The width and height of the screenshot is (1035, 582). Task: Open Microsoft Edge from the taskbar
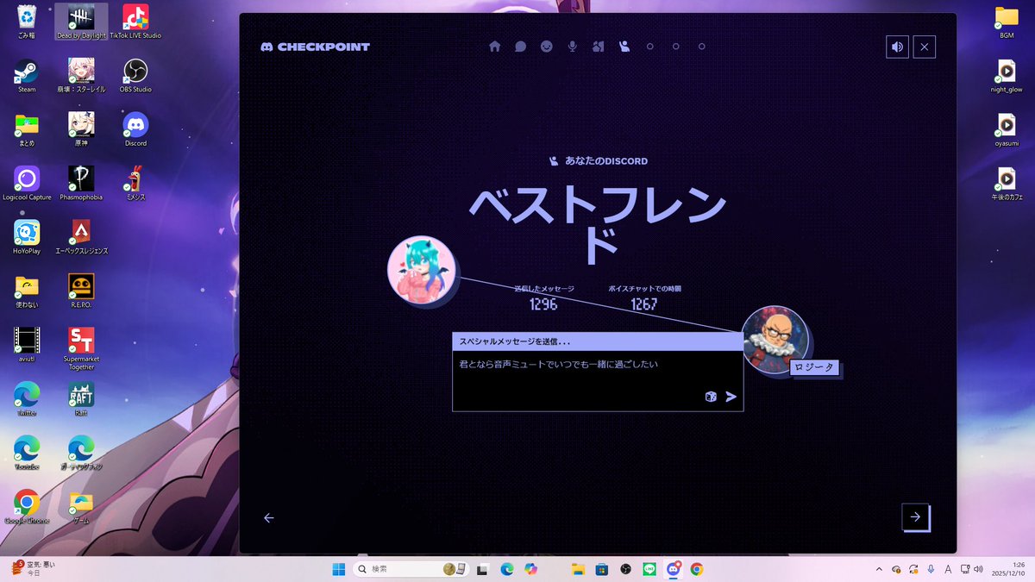(x=507, y=569)
